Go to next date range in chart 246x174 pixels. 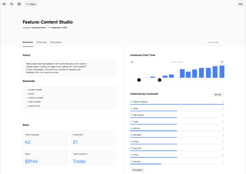click(x=222, y=62)
